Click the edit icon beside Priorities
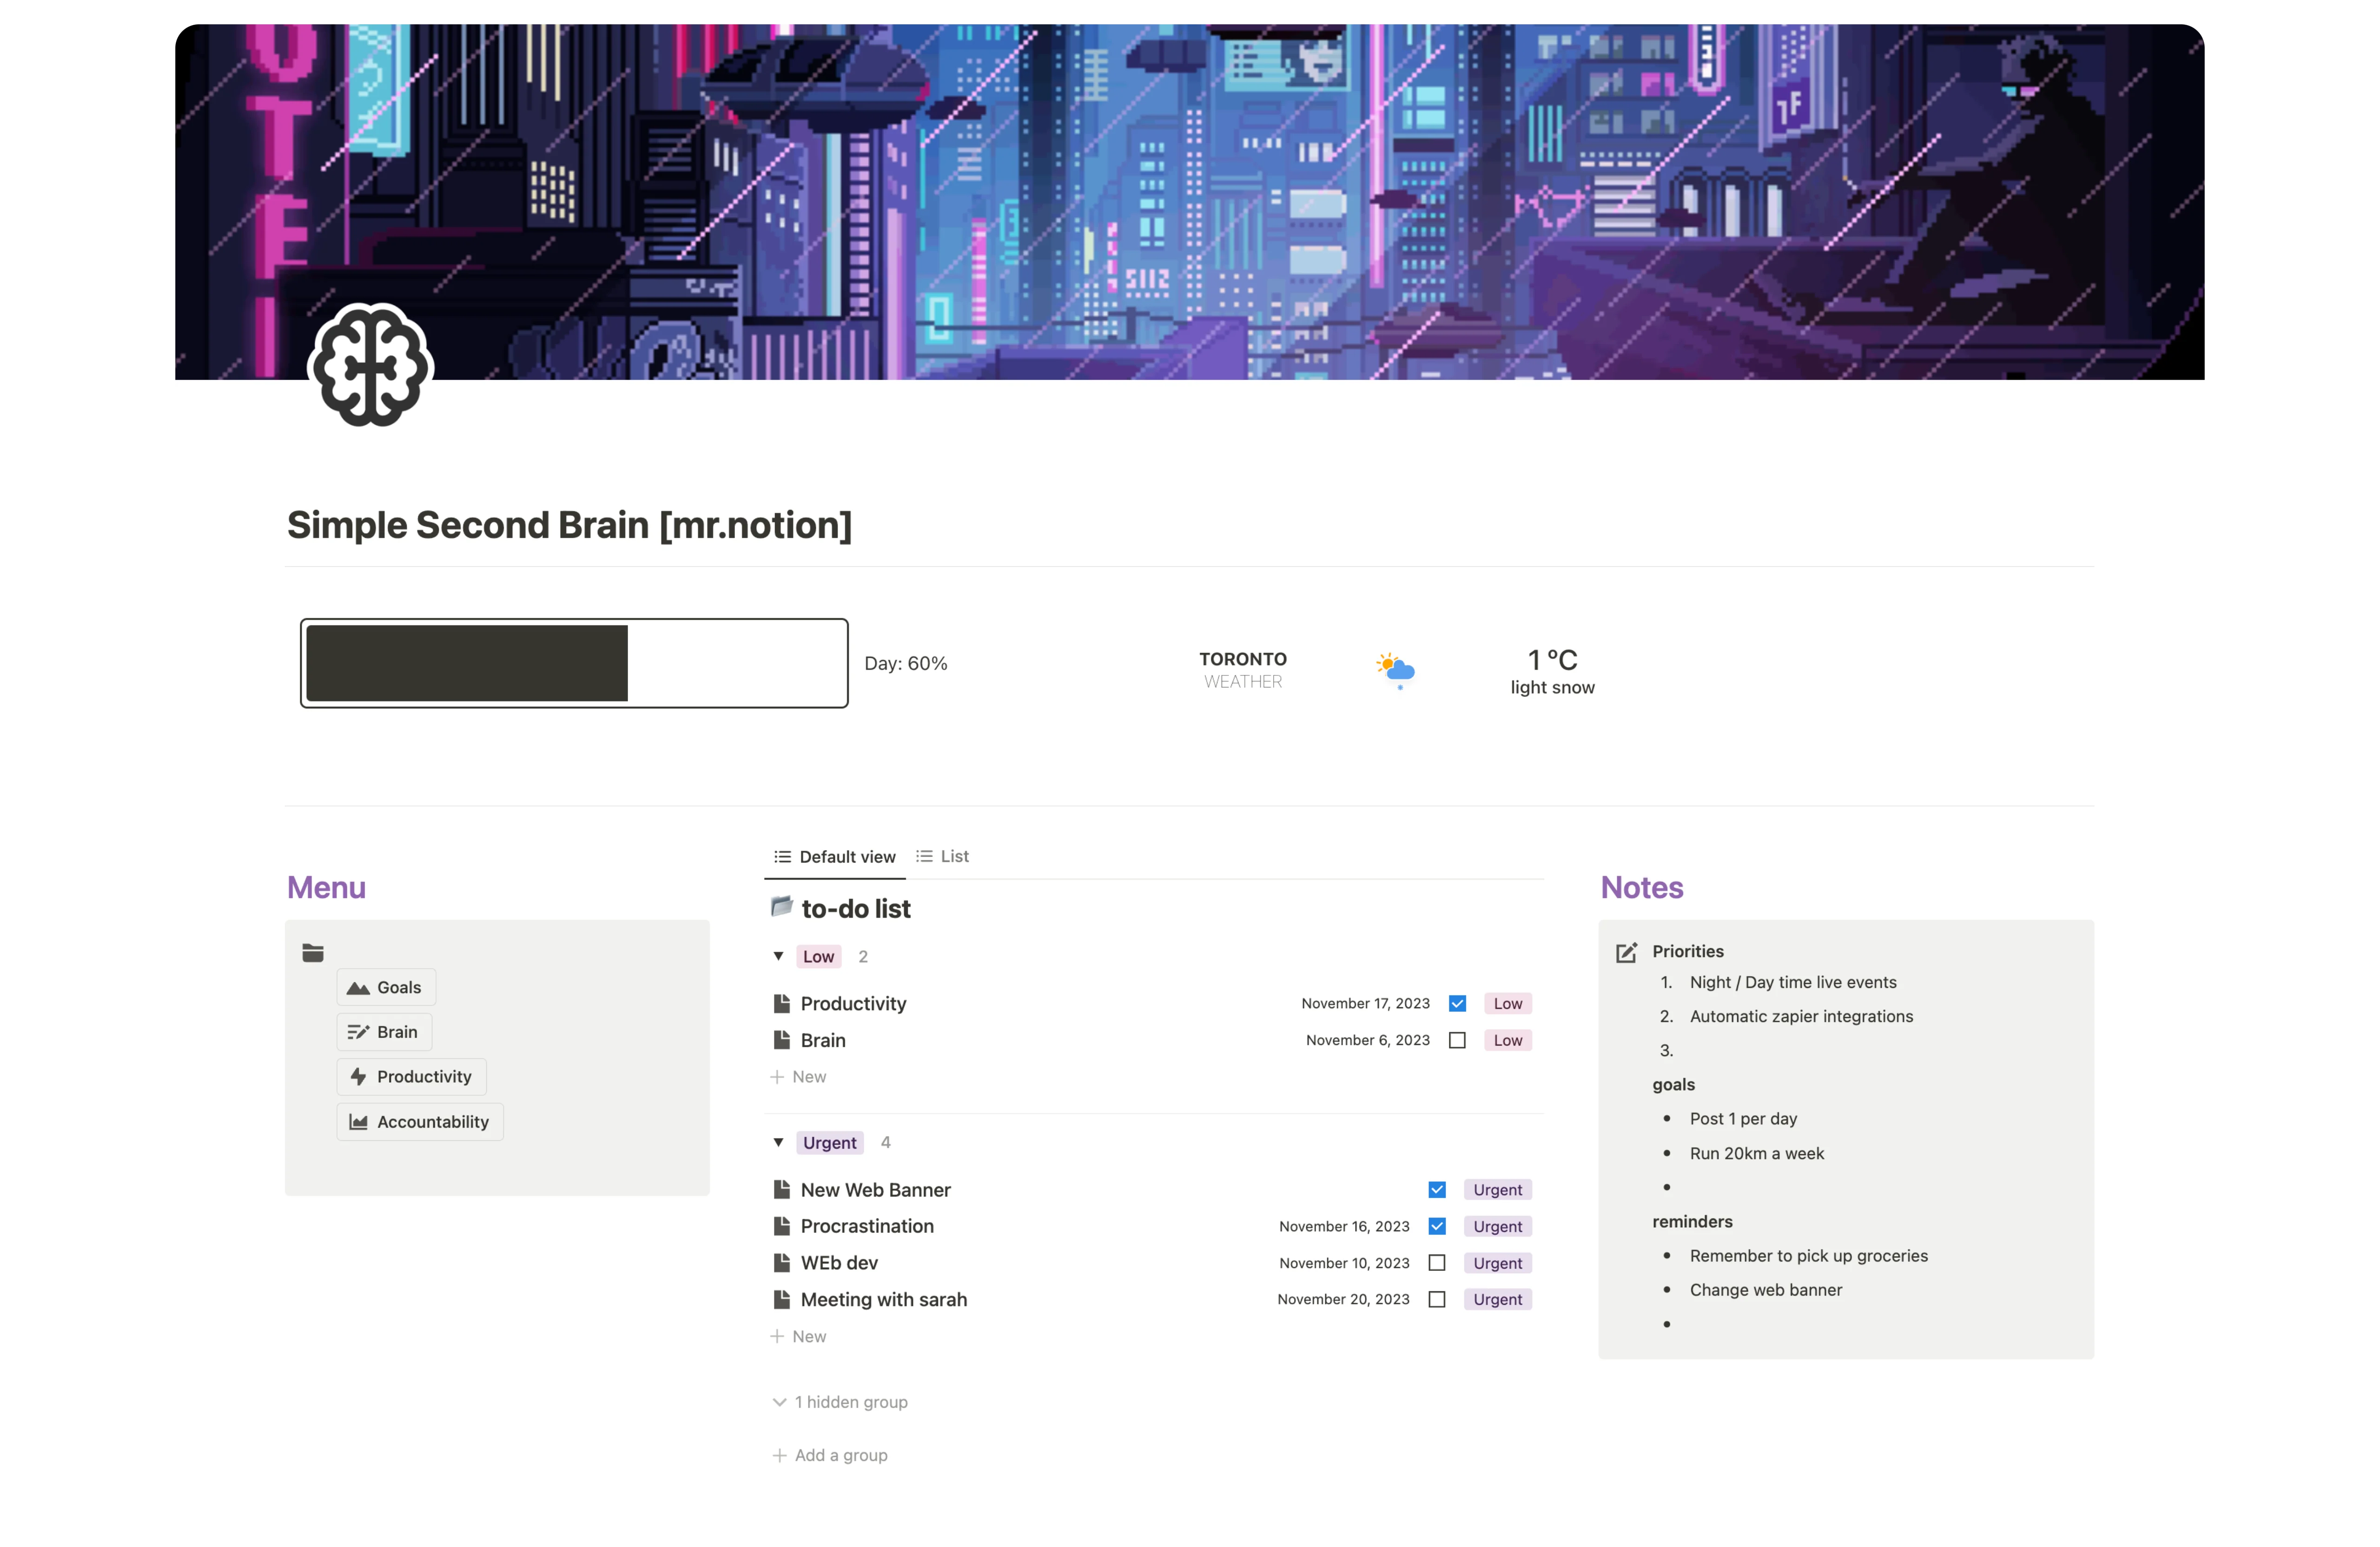Viewport: 2380px width, 1547px height. click(x=1626, y=952)
